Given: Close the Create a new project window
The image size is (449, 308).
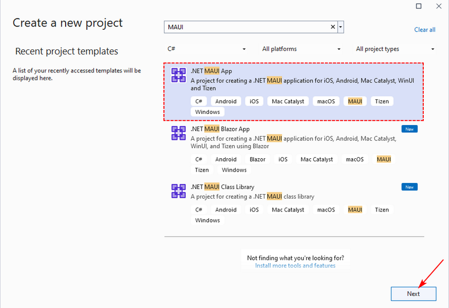Looking at the screenshot, I should pyautogui.click(x=439, y=6).
